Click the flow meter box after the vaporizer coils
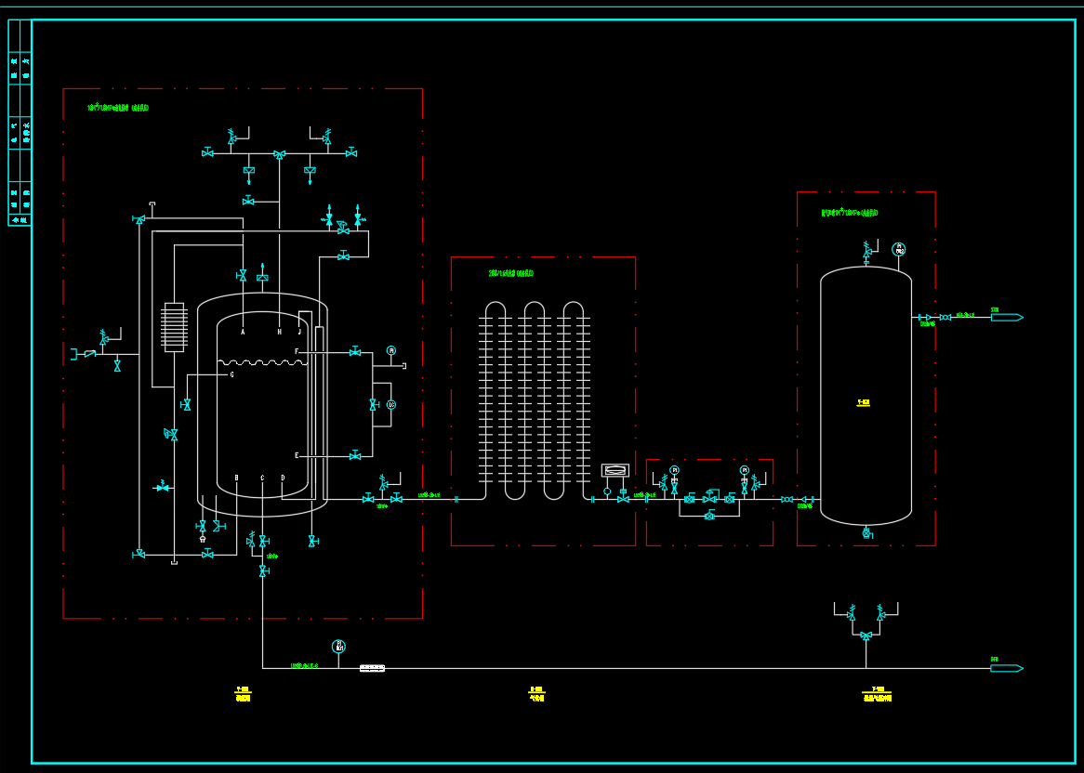This screenshot has height=773, width=1084. click(x=615, y=470)
